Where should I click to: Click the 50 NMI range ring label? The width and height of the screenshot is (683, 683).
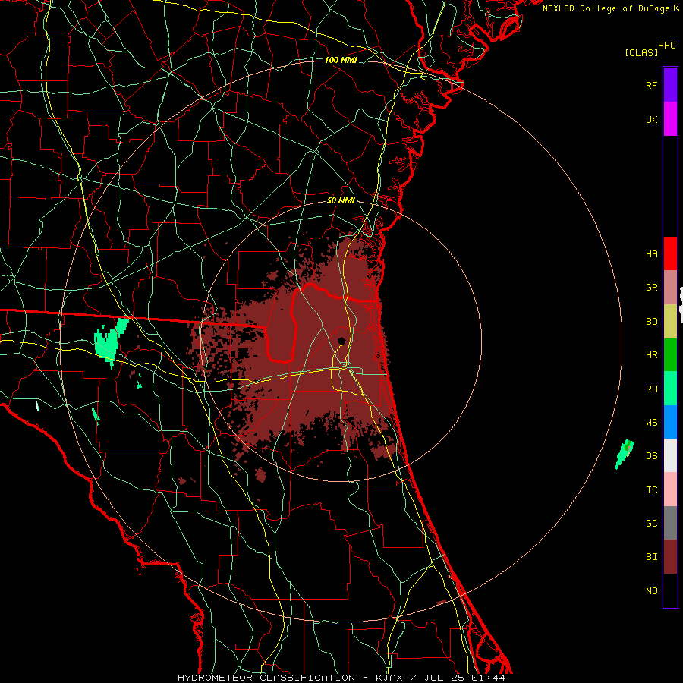click(341, 201)
